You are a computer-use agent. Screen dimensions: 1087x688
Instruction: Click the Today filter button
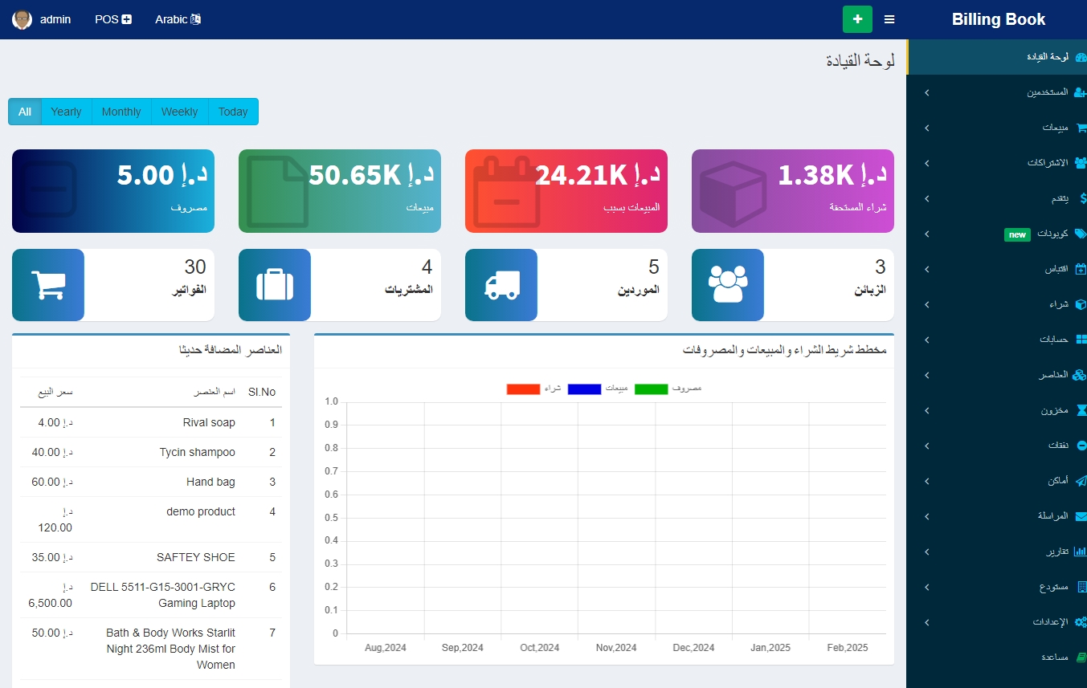(233, 112)
